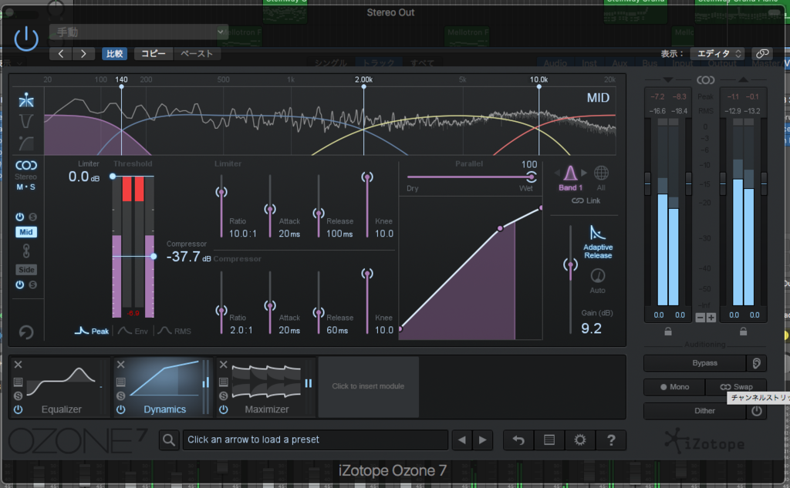Click the reset circular arrow icon

[26, 332]
